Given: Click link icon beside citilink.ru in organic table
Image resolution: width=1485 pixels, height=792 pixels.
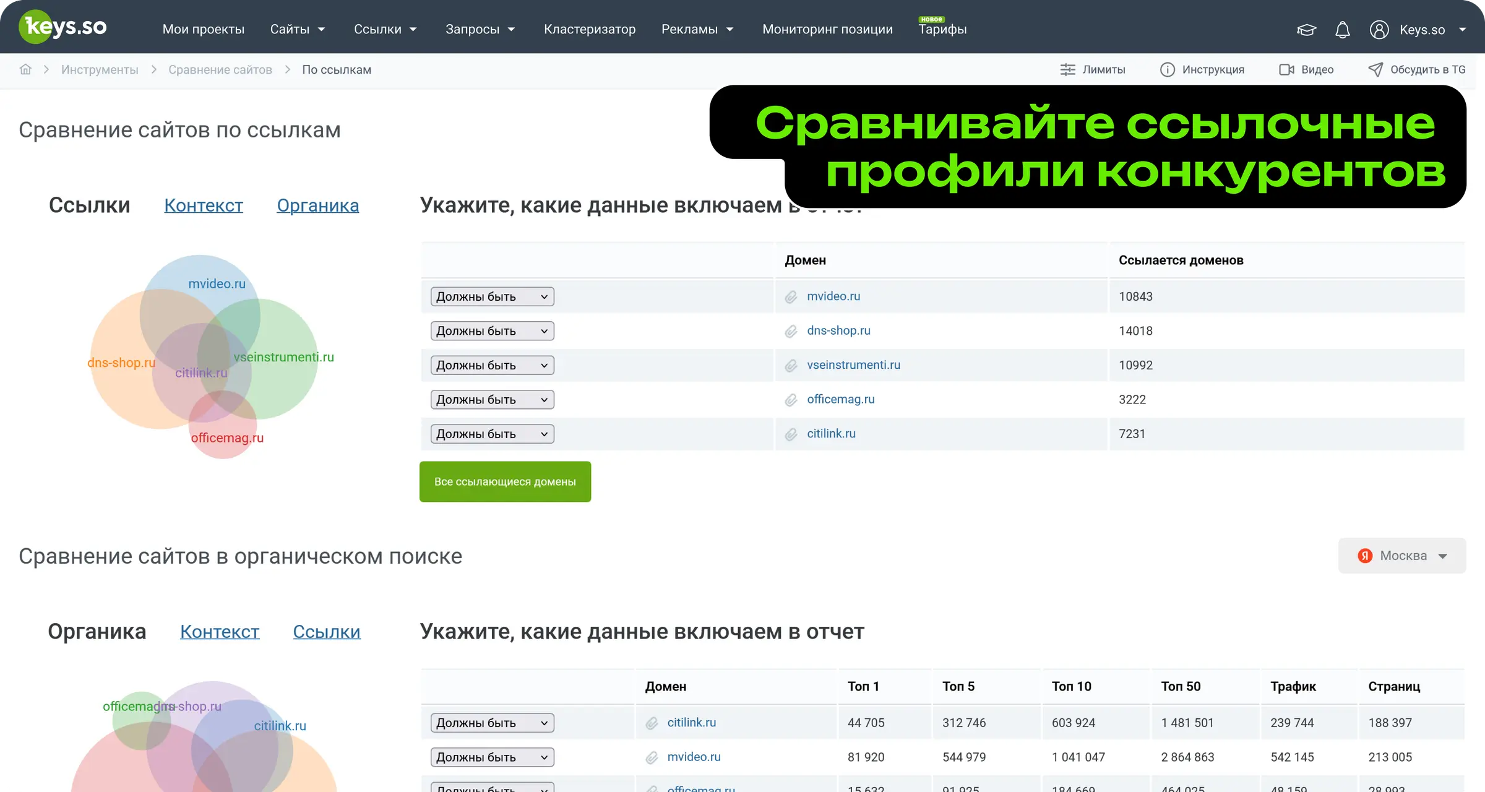Looking at the screenshot, I should pos(652,723).
